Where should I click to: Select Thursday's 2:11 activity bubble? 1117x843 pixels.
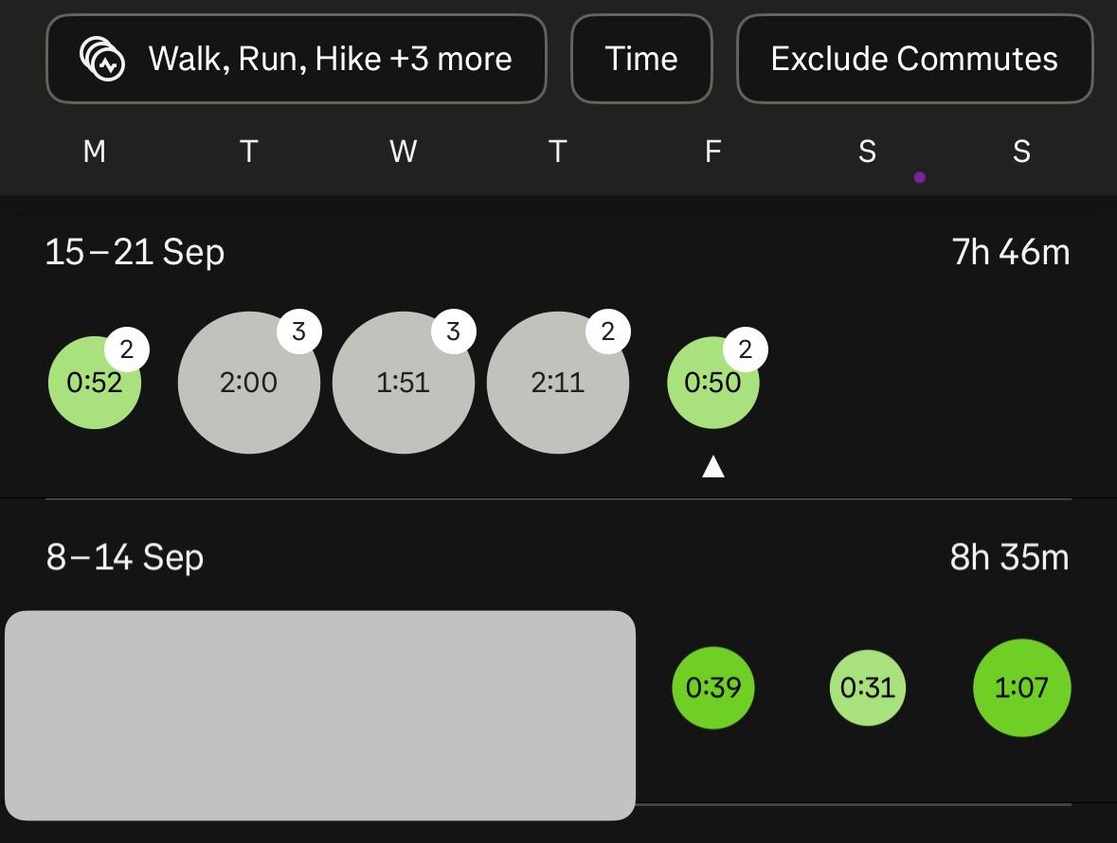[557, 383]
